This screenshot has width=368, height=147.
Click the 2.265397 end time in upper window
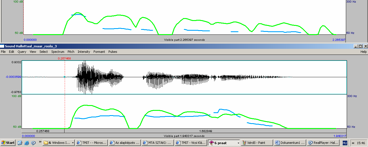coord(339,40)
